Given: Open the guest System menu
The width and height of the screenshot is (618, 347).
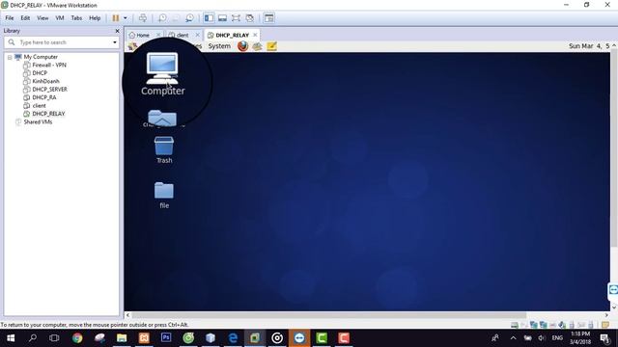Looking at the screenshot, I should 219,46.
